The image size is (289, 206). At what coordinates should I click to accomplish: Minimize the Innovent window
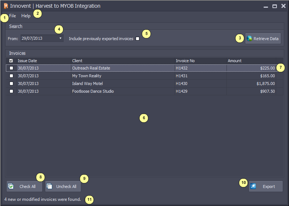tap(265, 7)
